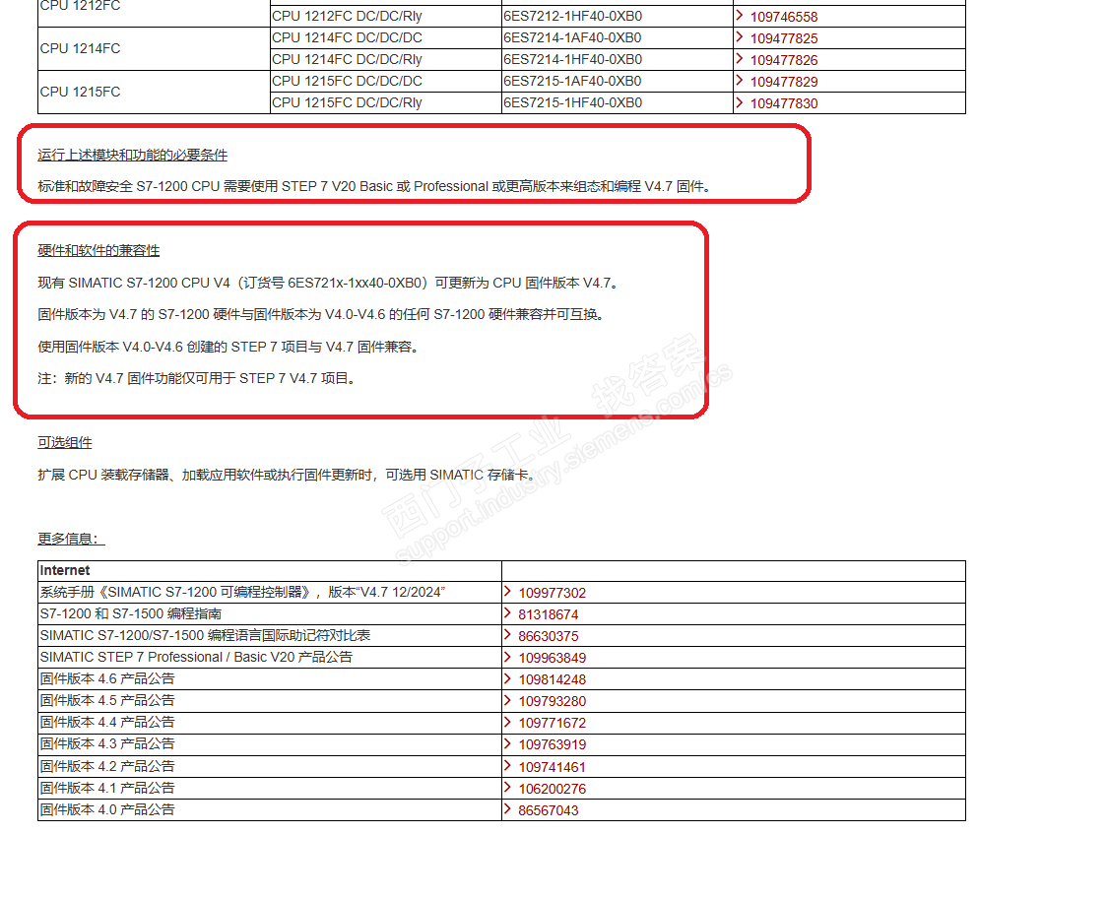
Task: Click arrow icon beside 86567043
Action: point(507,809)
